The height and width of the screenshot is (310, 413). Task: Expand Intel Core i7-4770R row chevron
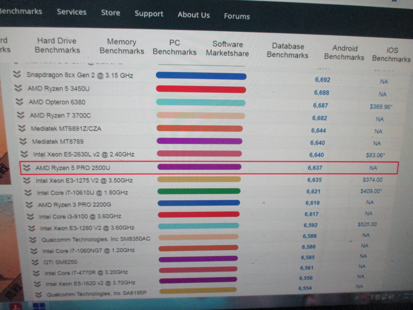36,273
